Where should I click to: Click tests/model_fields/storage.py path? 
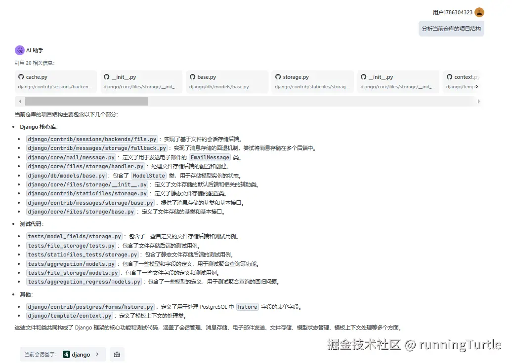pos(75,236)
